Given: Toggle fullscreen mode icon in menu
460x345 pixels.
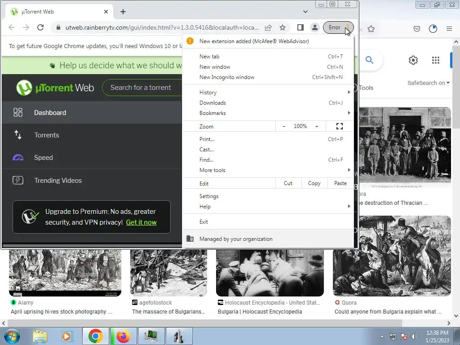Looking at the screenshot, I should point(340,126).
